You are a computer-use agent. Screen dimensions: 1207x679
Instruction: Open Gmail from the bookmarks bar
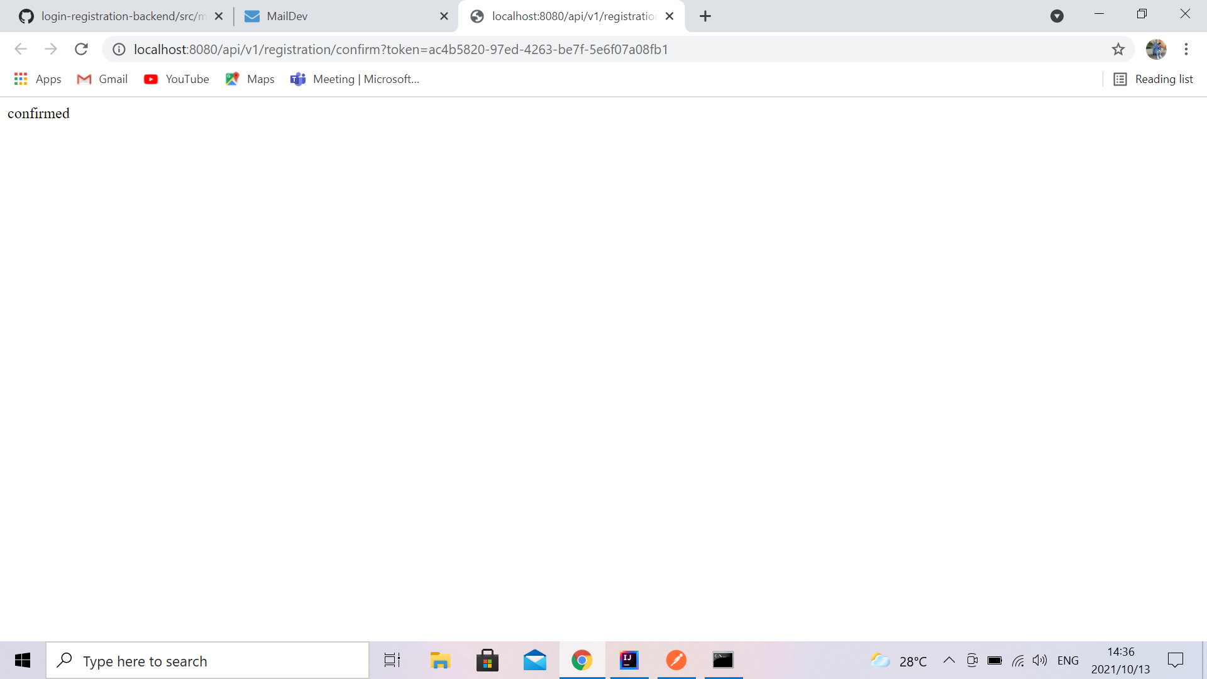point(101,79)
